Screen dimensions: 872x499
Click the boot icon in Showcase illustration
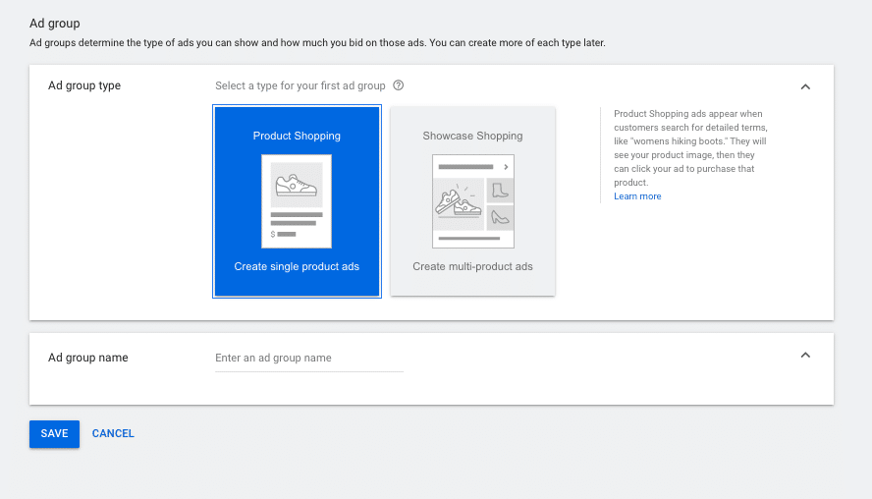coord(501,192)
